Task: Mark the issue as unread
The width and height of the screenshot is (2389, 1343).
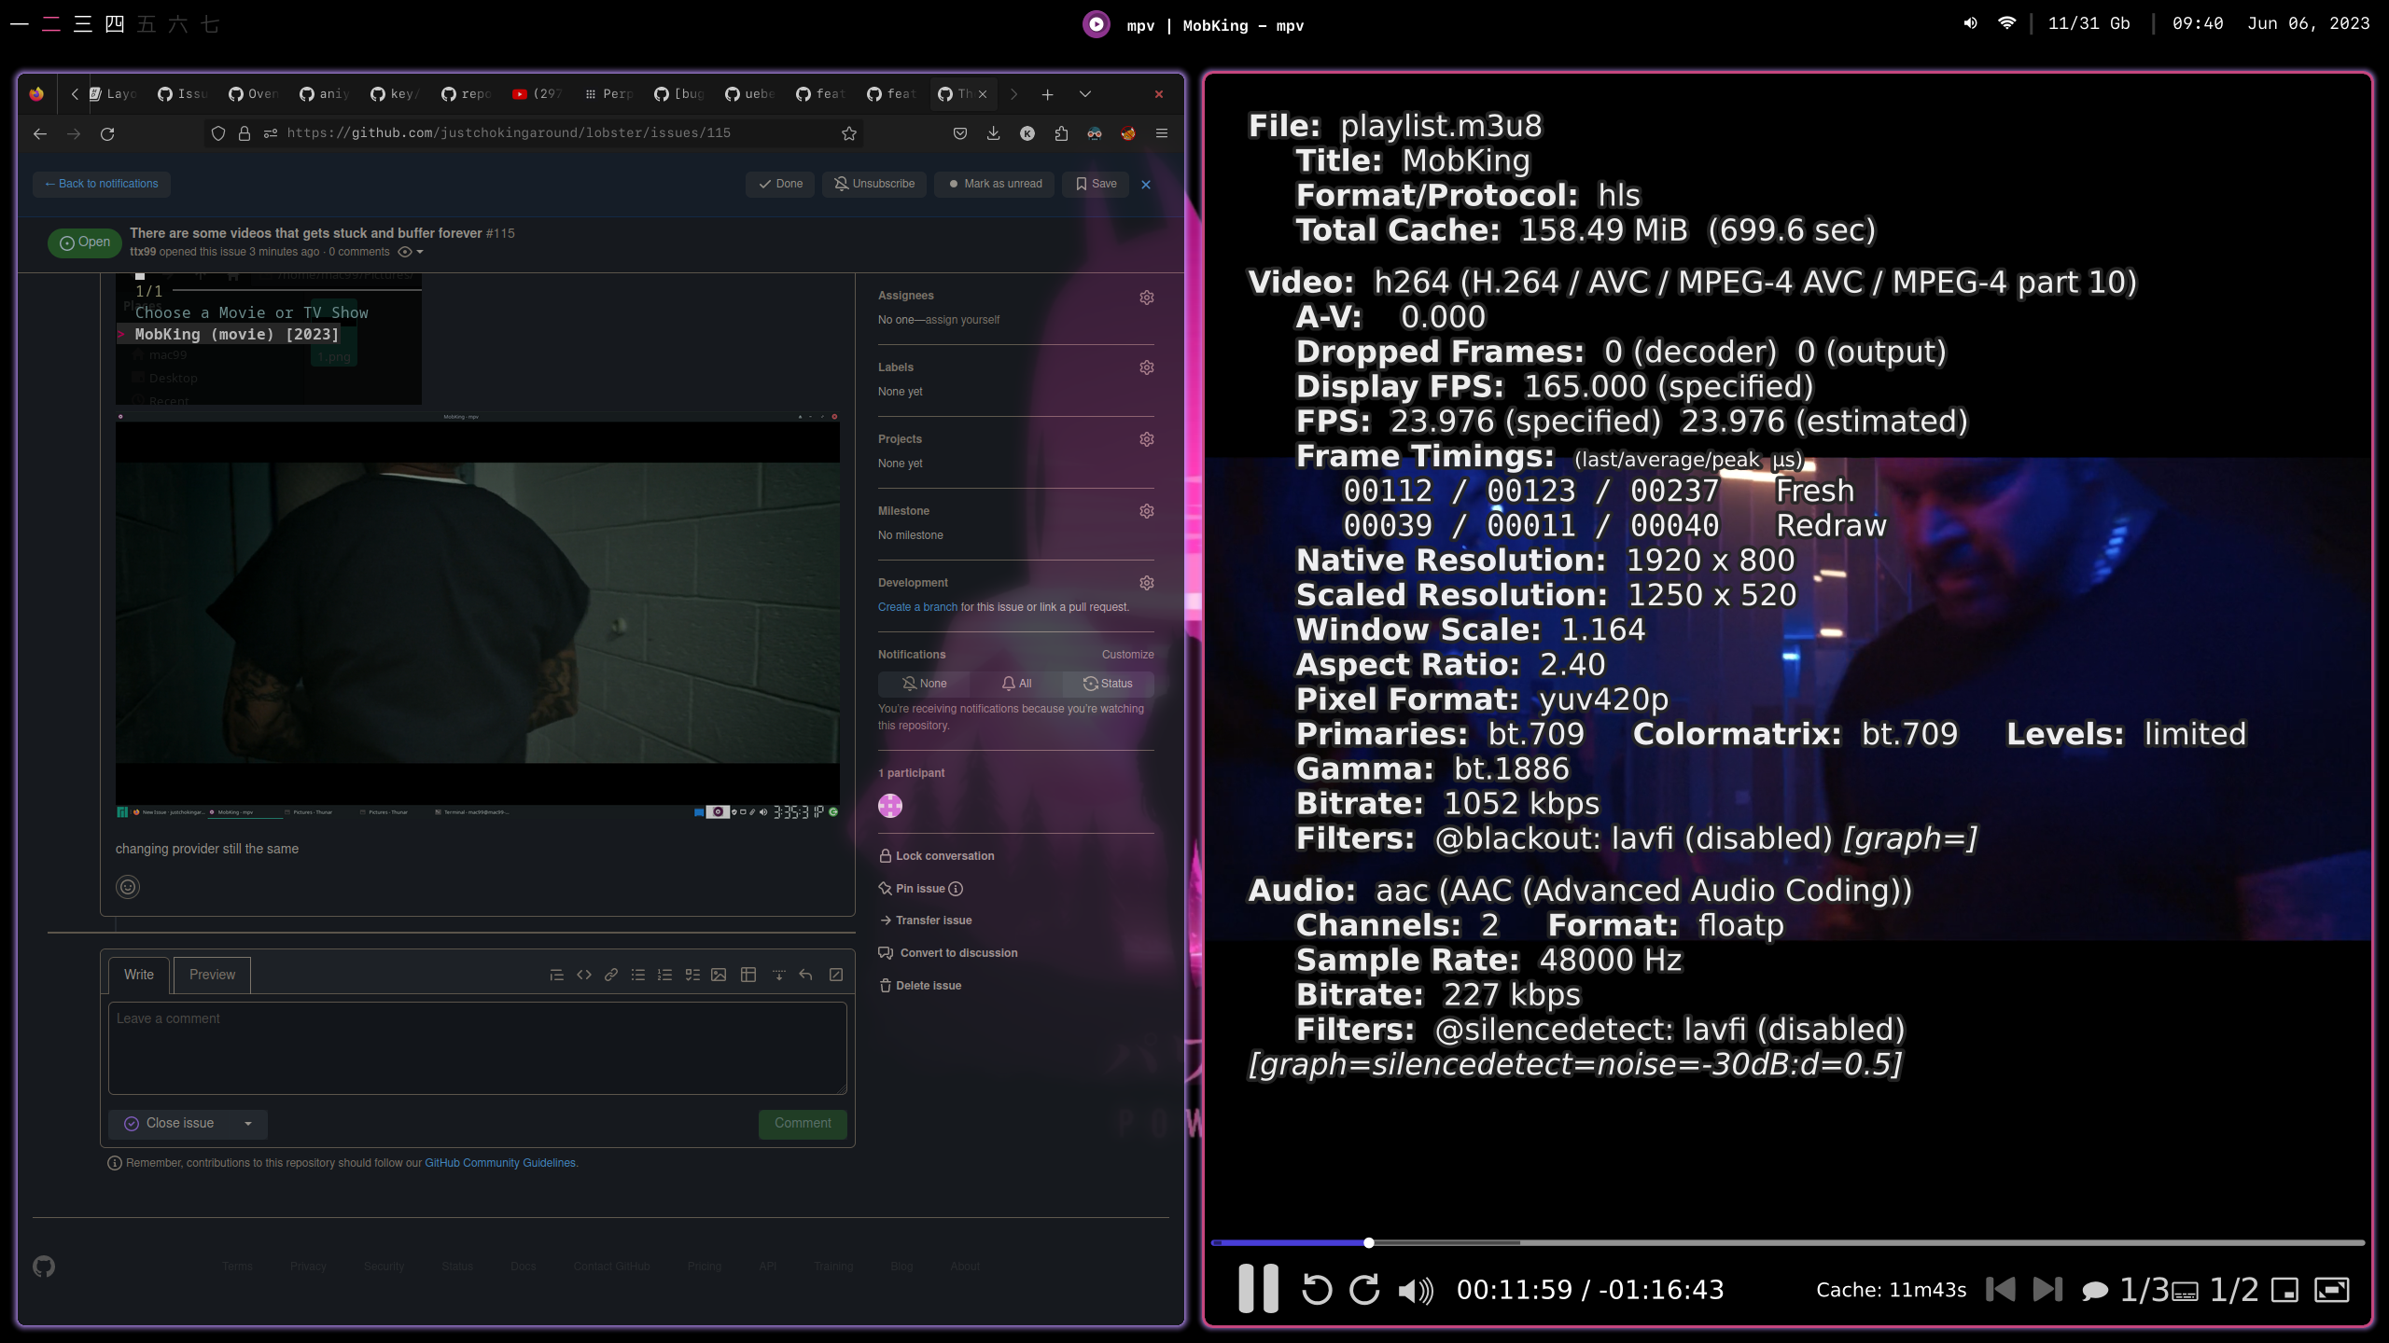Action: tap(994, 184)
